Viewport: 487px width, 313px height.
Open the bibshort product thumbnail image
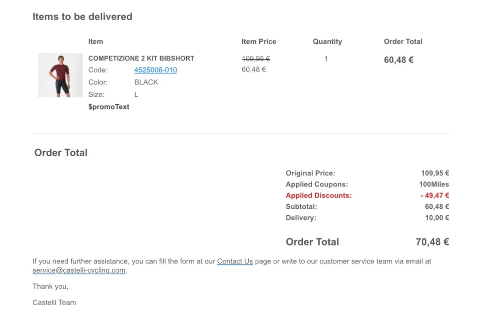coord(60,76)
